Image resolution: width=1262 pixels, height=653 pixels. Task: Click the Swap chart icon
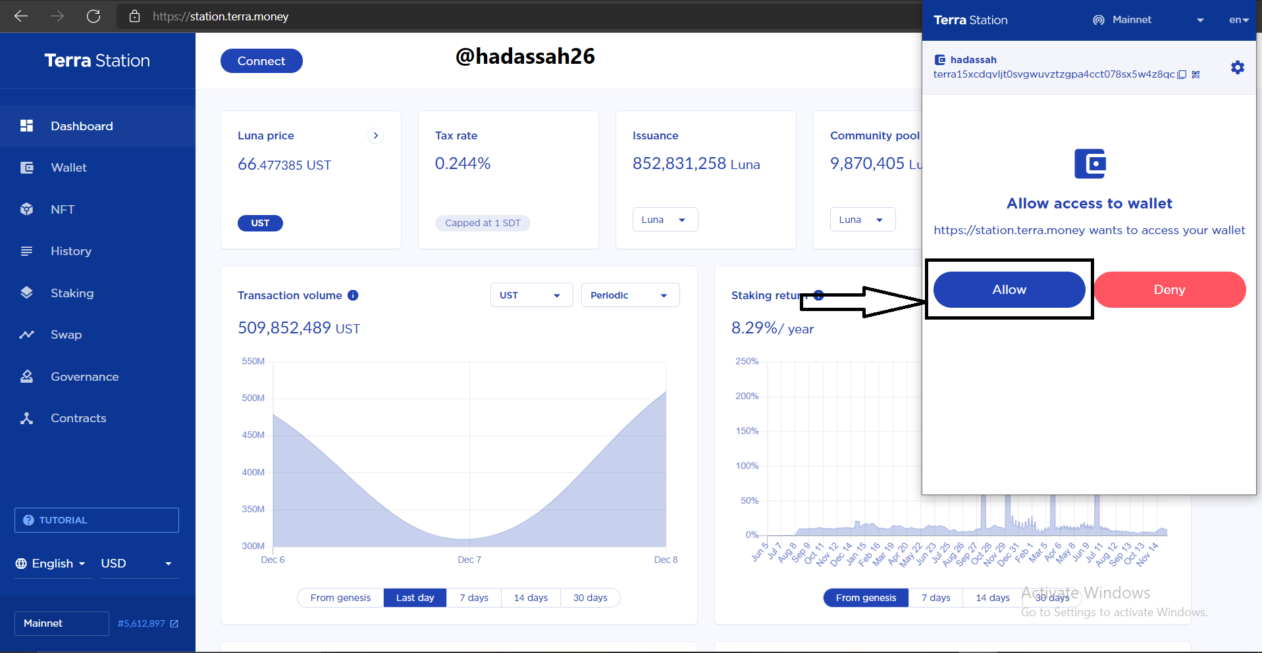tap(26, 335)
